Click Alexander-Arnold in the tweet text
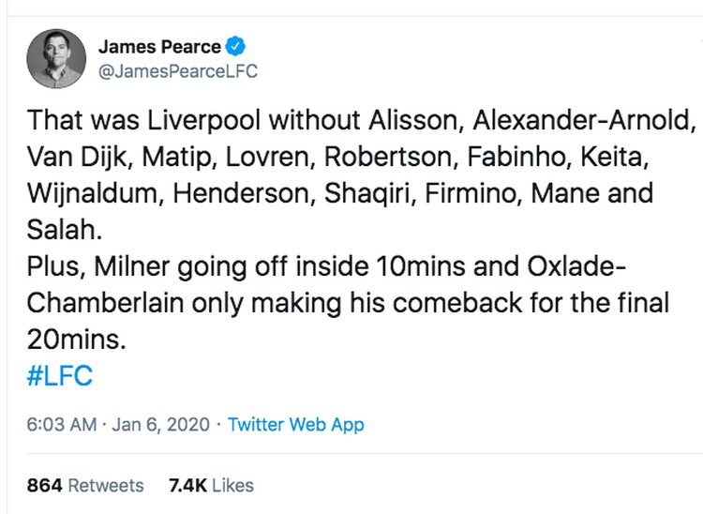This screenshot has width=703, height=514. pyautogui.click(x=585, y=121)
